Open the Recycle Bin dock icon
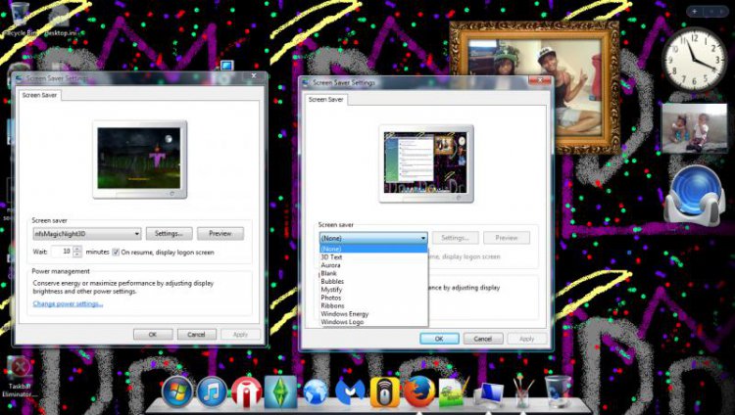The image size is (735, 415). pyautogui.click(x=558, y=392)
